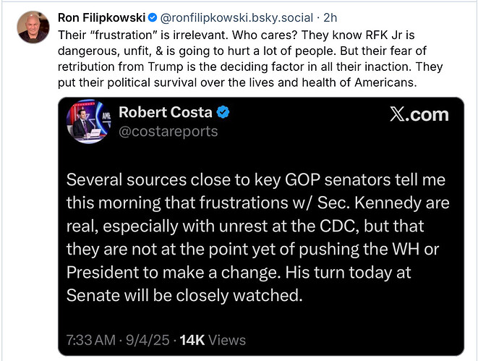Click the Ron Filipkowski display name
Screen dimensions: 478x361
(x=101, y=17)
